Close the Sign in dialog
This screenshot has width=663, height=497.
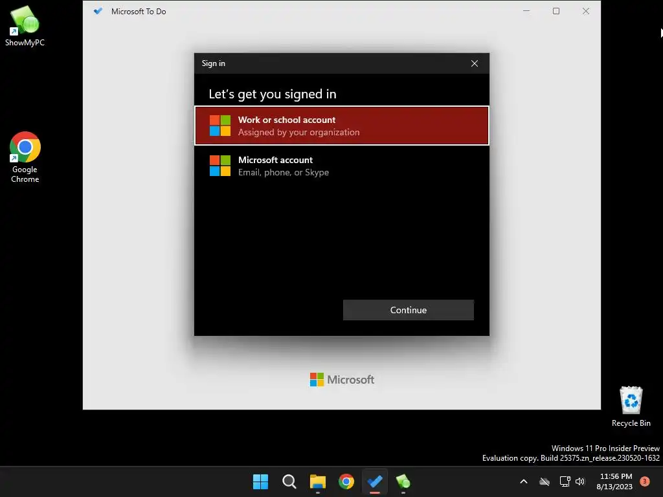pyautogui.click(x=475, y=63)
